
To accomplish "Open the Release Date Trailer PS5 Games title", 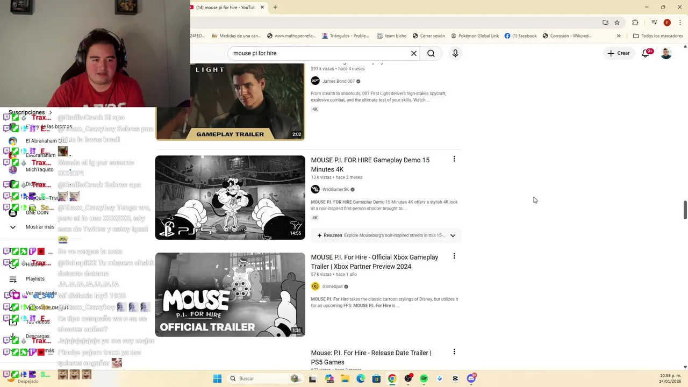I will (x=371, y=357).
